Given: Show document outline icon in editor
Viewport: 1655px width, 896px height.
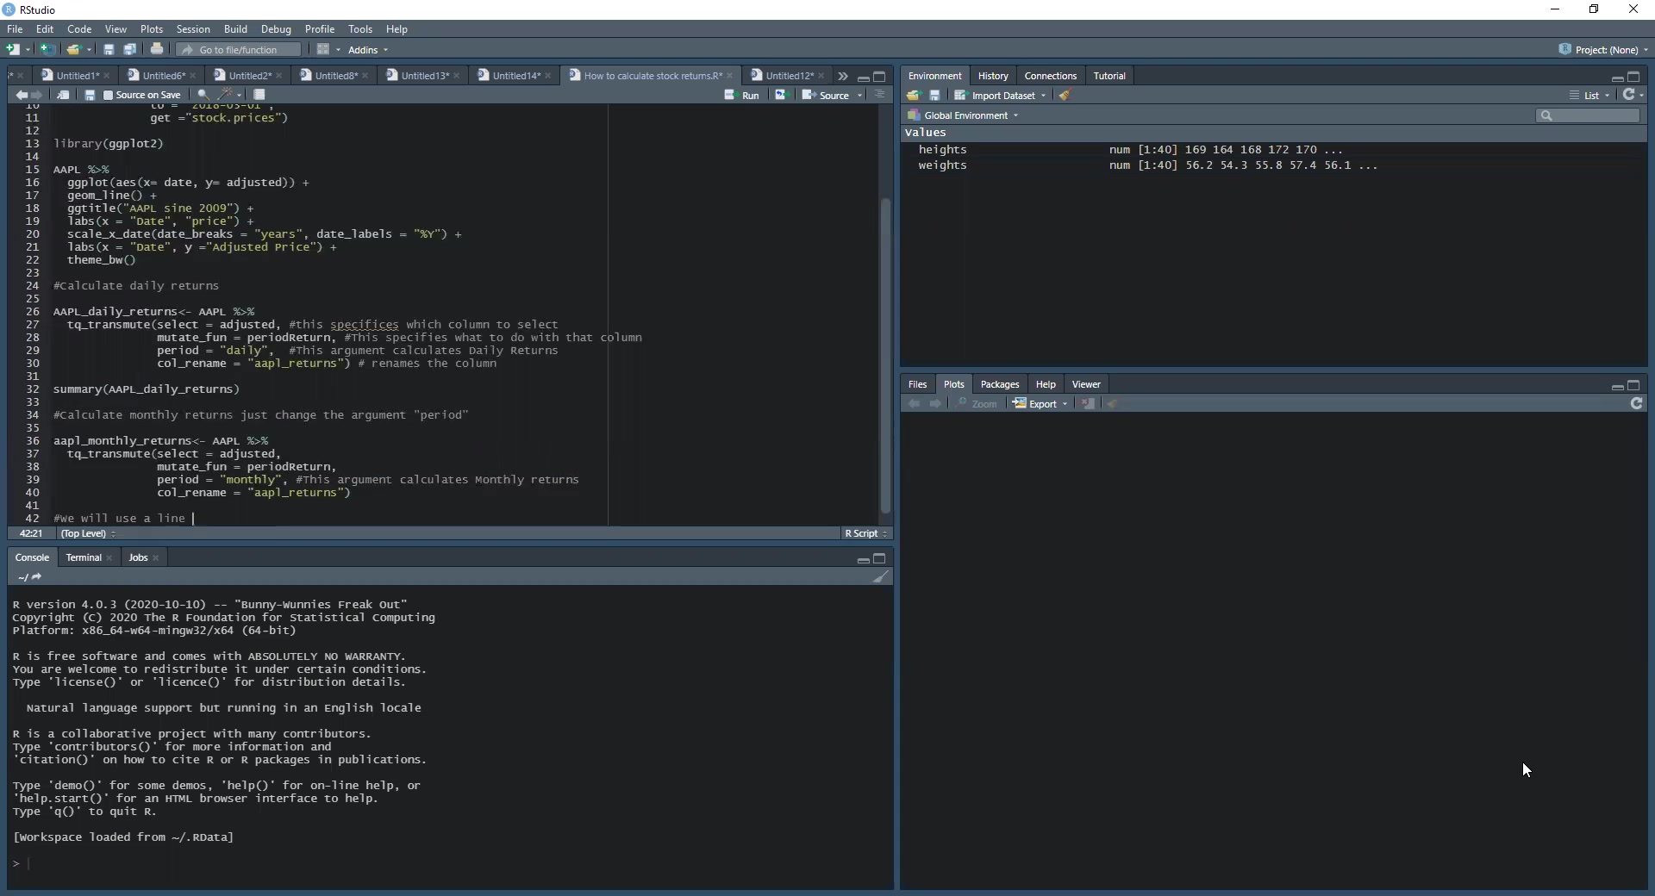Looking at the screenshot, I should click(880, 96).
